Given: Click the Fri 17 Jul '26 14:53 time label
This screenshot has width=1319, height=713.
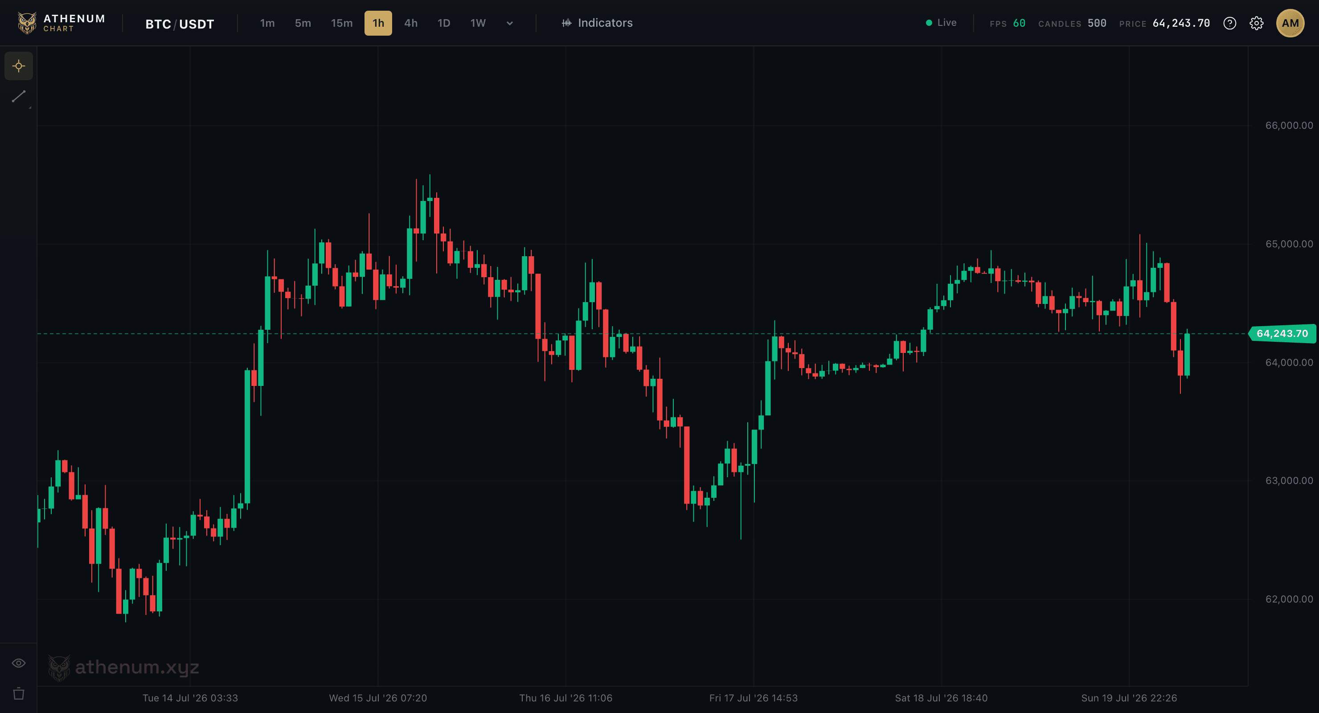Looking at the screenshot, I should [x=753, y=698].
